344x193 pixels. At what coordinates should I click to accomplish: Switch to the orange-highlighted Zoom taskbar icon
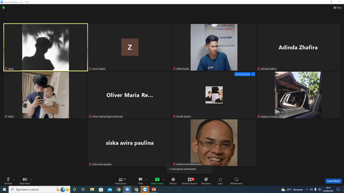pyautogui.click(x=145, y=189)
